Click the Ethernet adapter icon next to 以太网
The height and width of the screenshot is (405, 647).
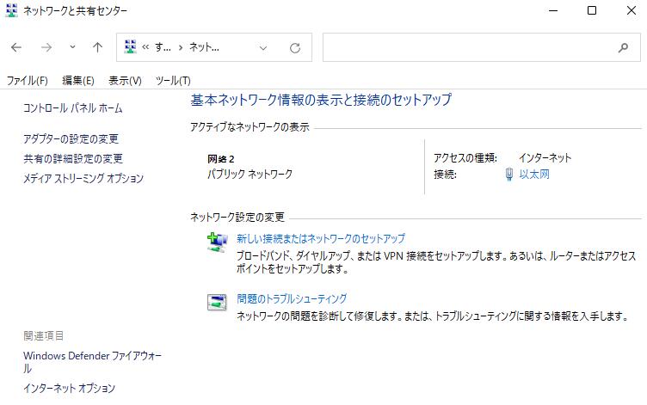[509, 175]
